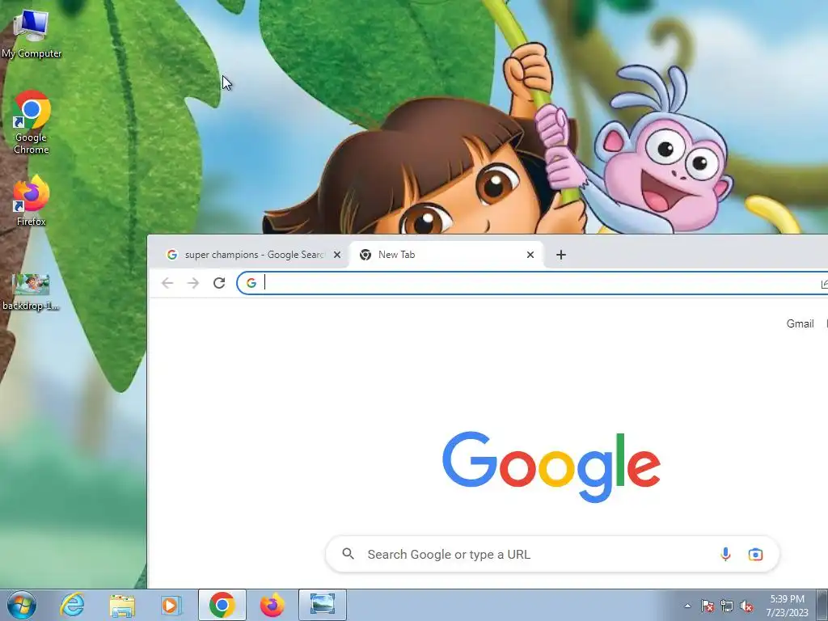The image size is (828, 621).
Task: Search by image with the camera icon
Action: click(x=755, y=555)
